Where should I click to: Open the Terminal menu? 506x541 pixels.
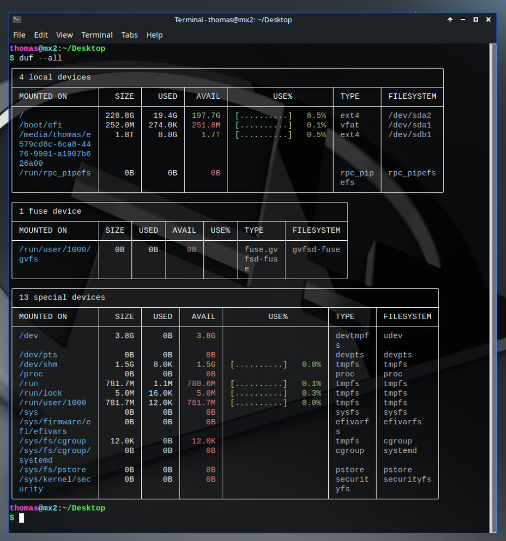(x=97, y=35)
